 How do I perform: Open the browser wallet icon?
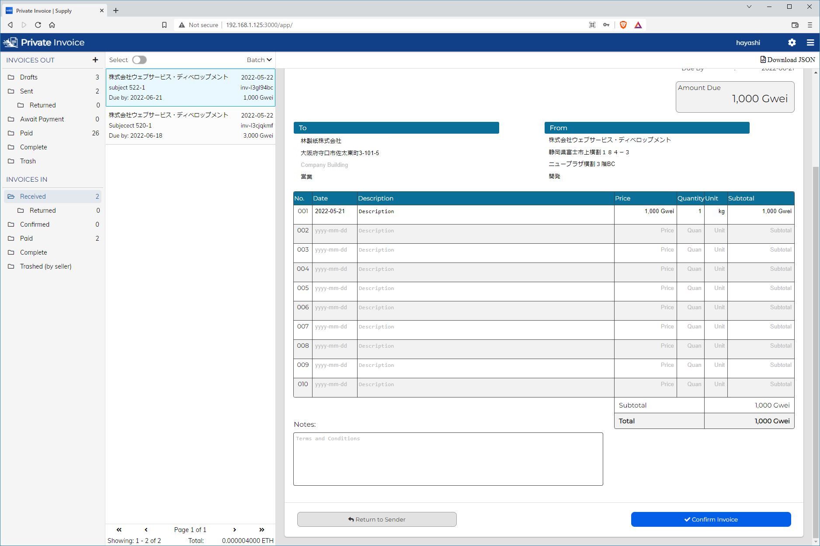pyautogui.click(x=795, y=25)
